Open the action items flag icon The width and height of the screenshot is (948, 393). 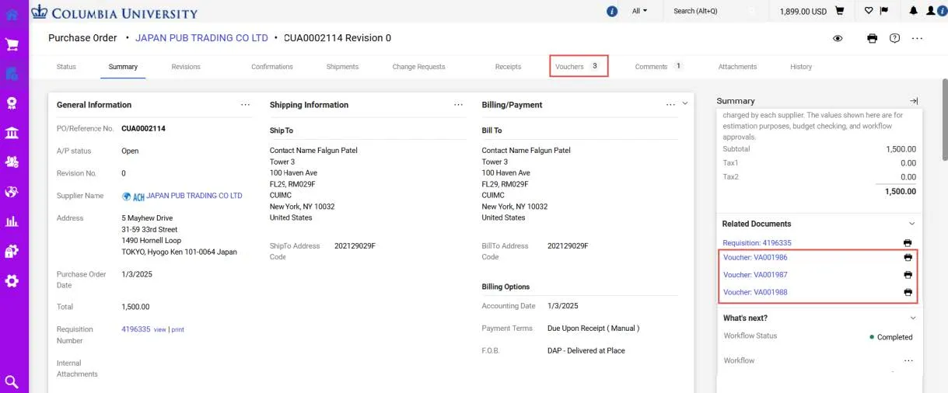(884, 11)
